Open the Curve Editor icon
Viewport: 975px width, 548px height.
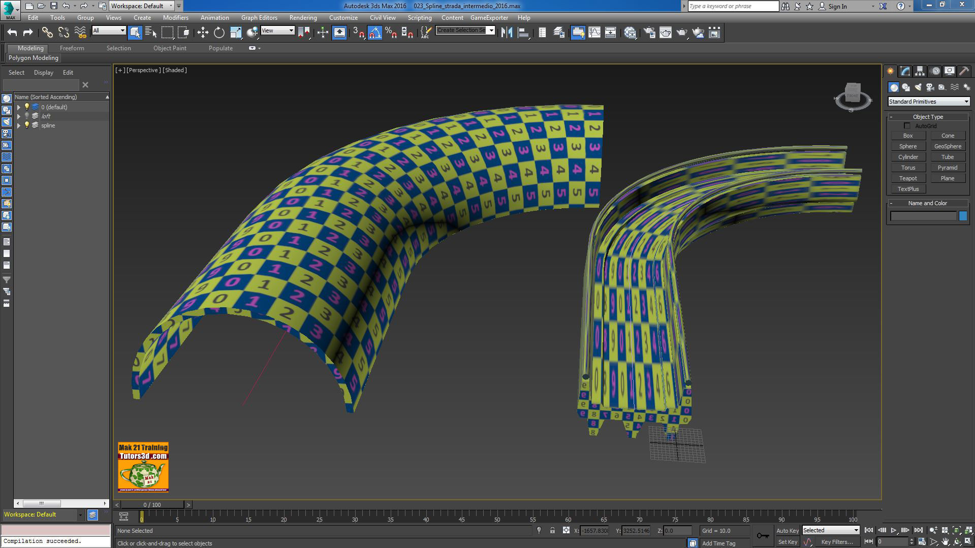click(594, 33)
